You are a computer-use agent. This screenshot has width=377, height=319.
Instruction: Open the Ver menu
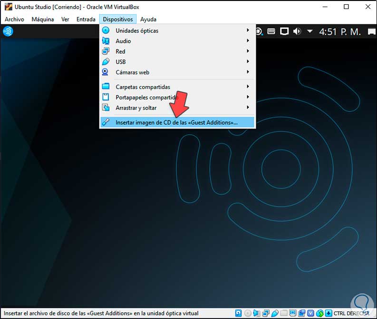tap(65, 19)
